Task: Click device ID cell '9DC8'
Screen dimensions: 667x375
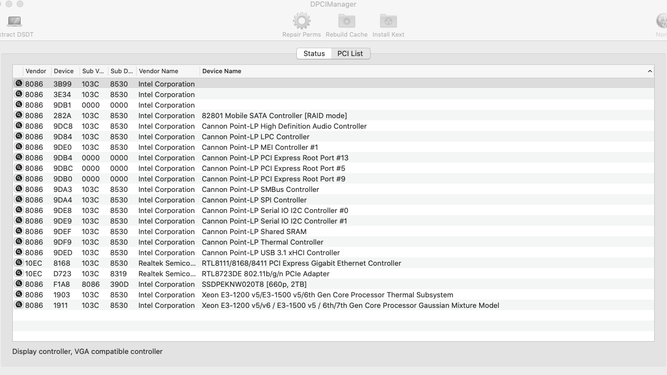Action: coord(63,126)
